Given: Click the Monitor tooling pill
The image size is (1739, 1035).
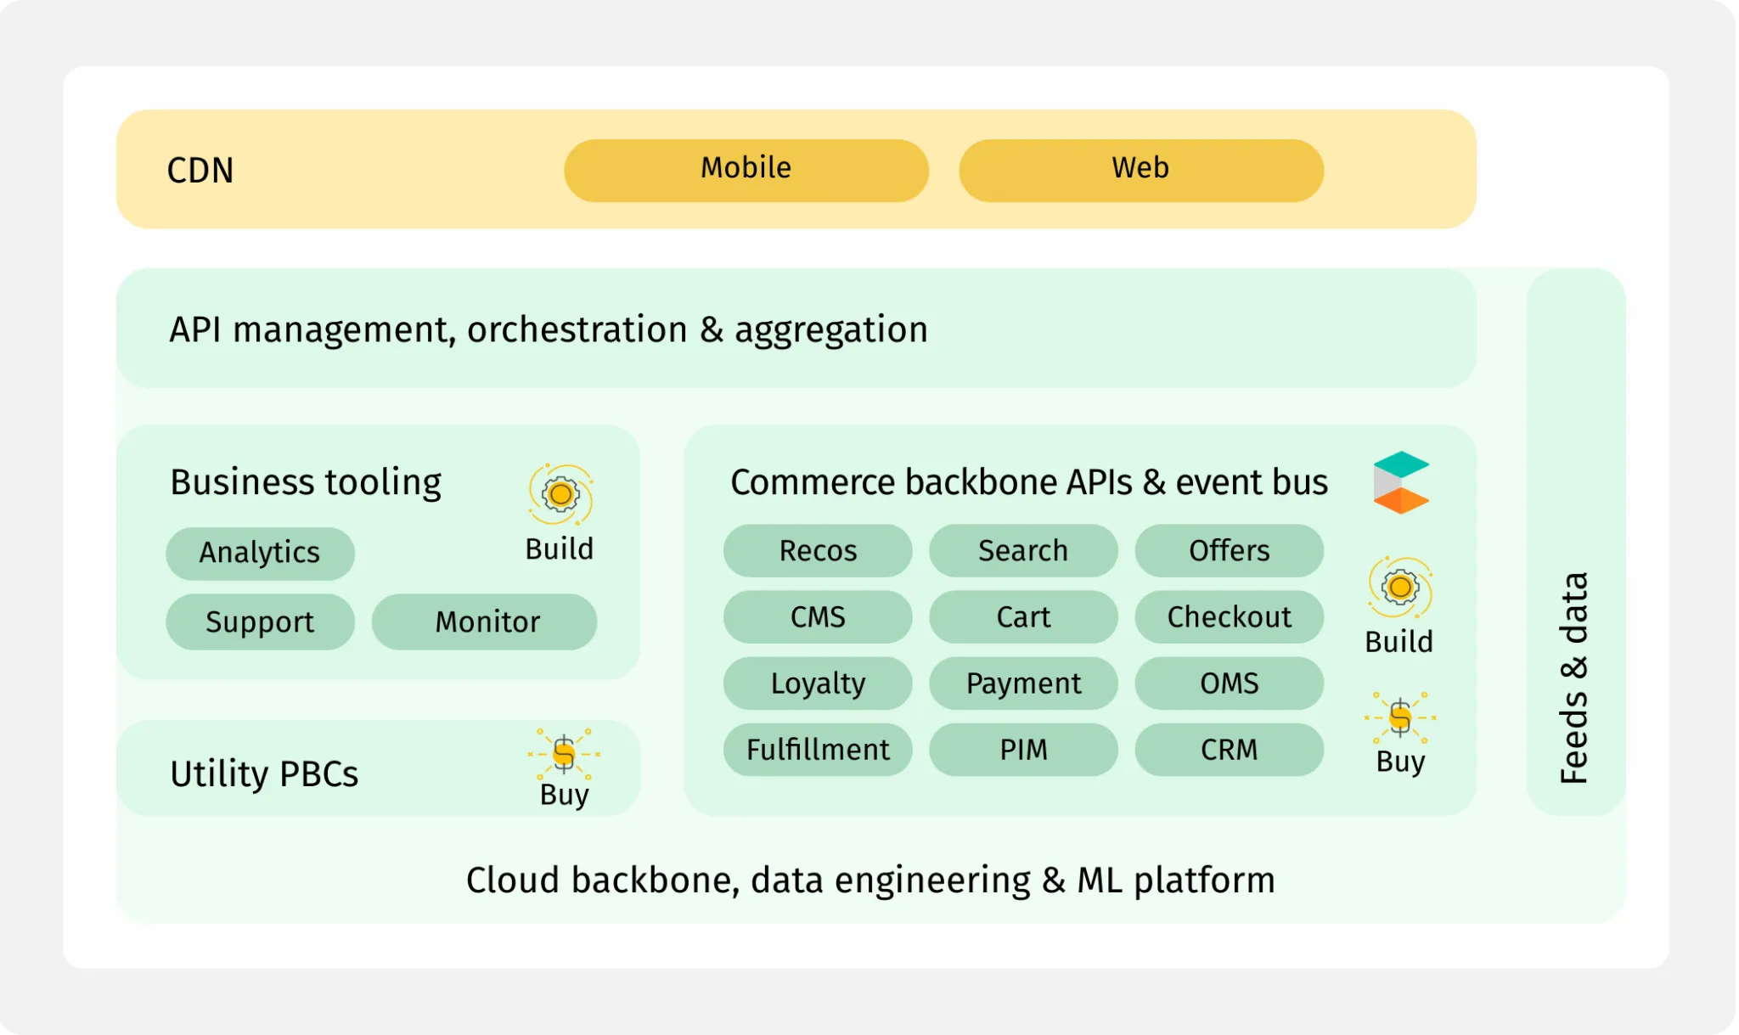Looking at the screenshot, I should [484, 622].
